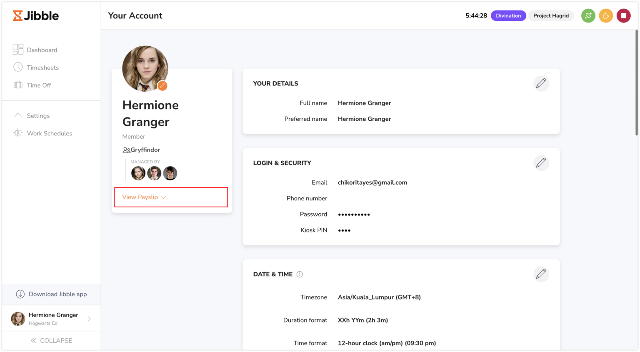Edit the Your Details section
The height and width of the screenshot is (352, 640).
click(541, 83)
